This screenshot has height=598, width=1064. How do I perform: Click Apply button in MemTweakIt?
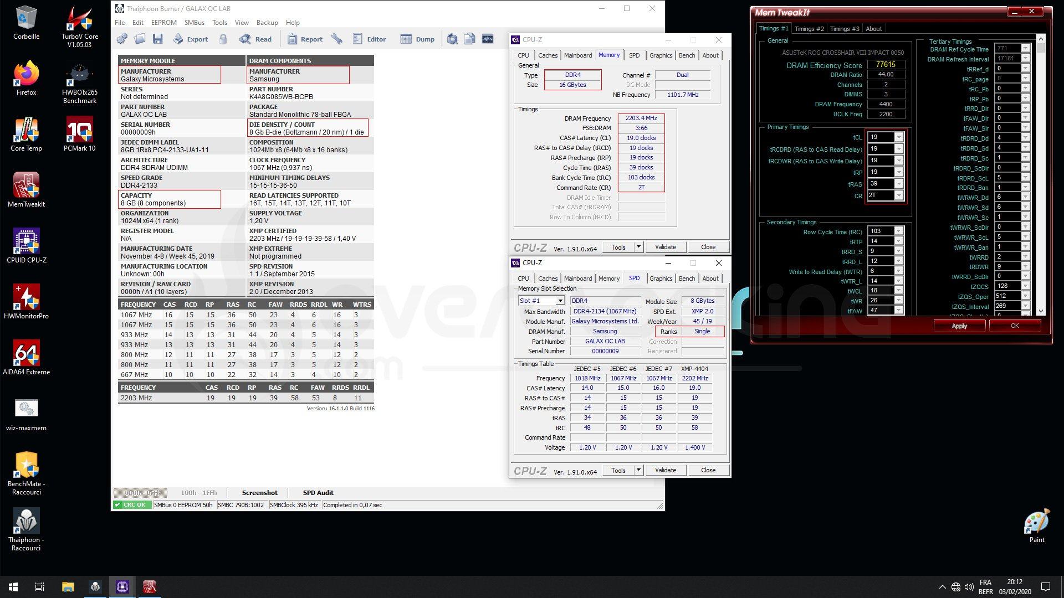click(959, 326)
